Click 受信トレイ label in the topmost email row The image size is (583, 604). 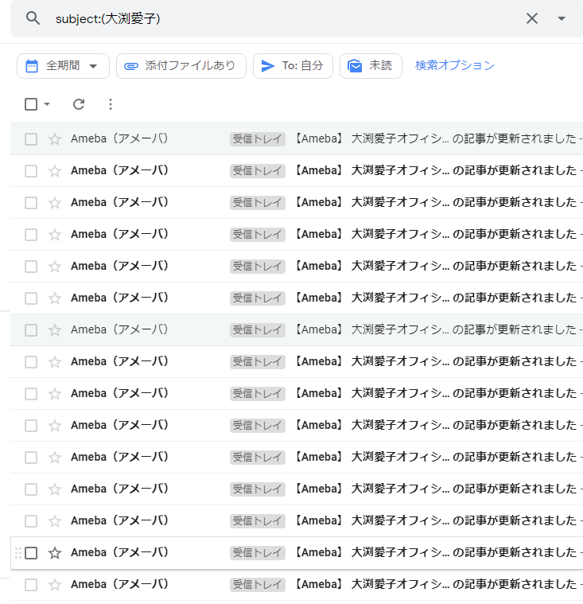coord(258,139)
